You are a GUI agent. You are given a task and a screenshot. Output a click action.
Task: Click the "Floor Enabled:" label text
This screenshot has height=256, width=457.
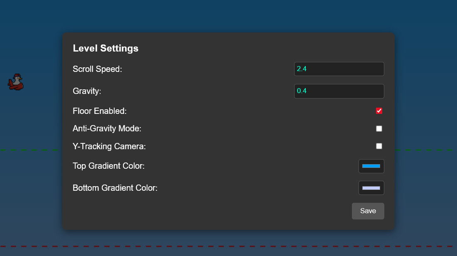99,111
